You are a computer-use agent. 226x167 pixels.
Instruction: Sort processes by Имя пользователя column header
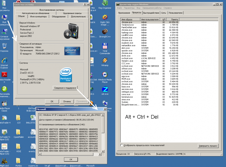[150, 19]
